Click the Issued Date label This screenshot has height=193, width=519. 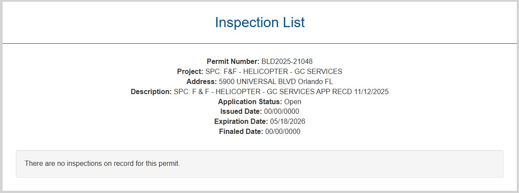241,112
